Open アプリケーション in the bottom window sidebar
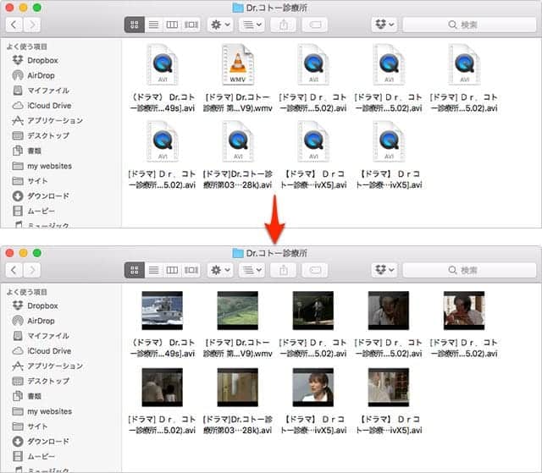 (47, 366)
